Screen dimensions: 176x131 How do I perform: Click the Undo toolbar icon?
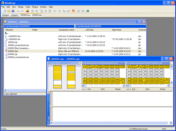point(18,11)
